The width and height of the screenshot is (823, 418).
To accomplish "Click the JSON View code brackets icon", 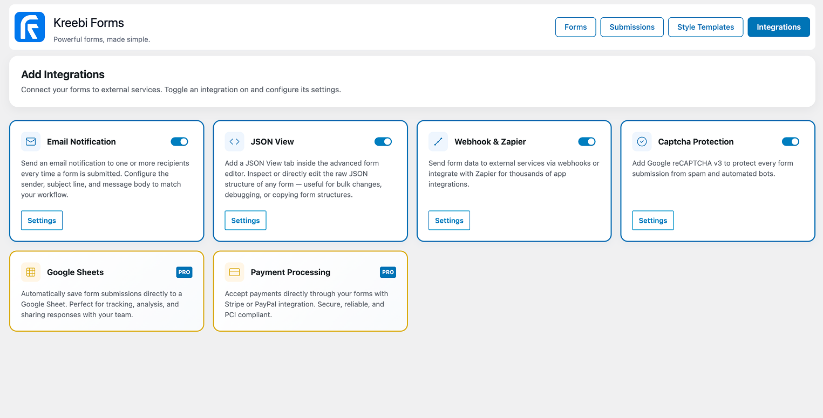I will 234,141.
